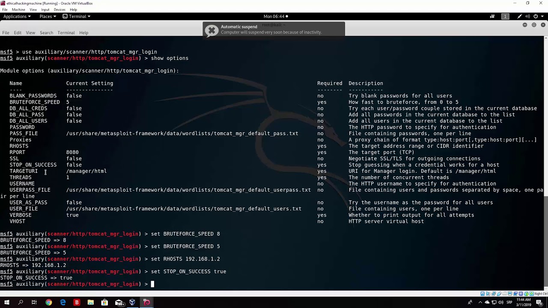Click VirtualBox USB devices indicator

click(499, 293)
